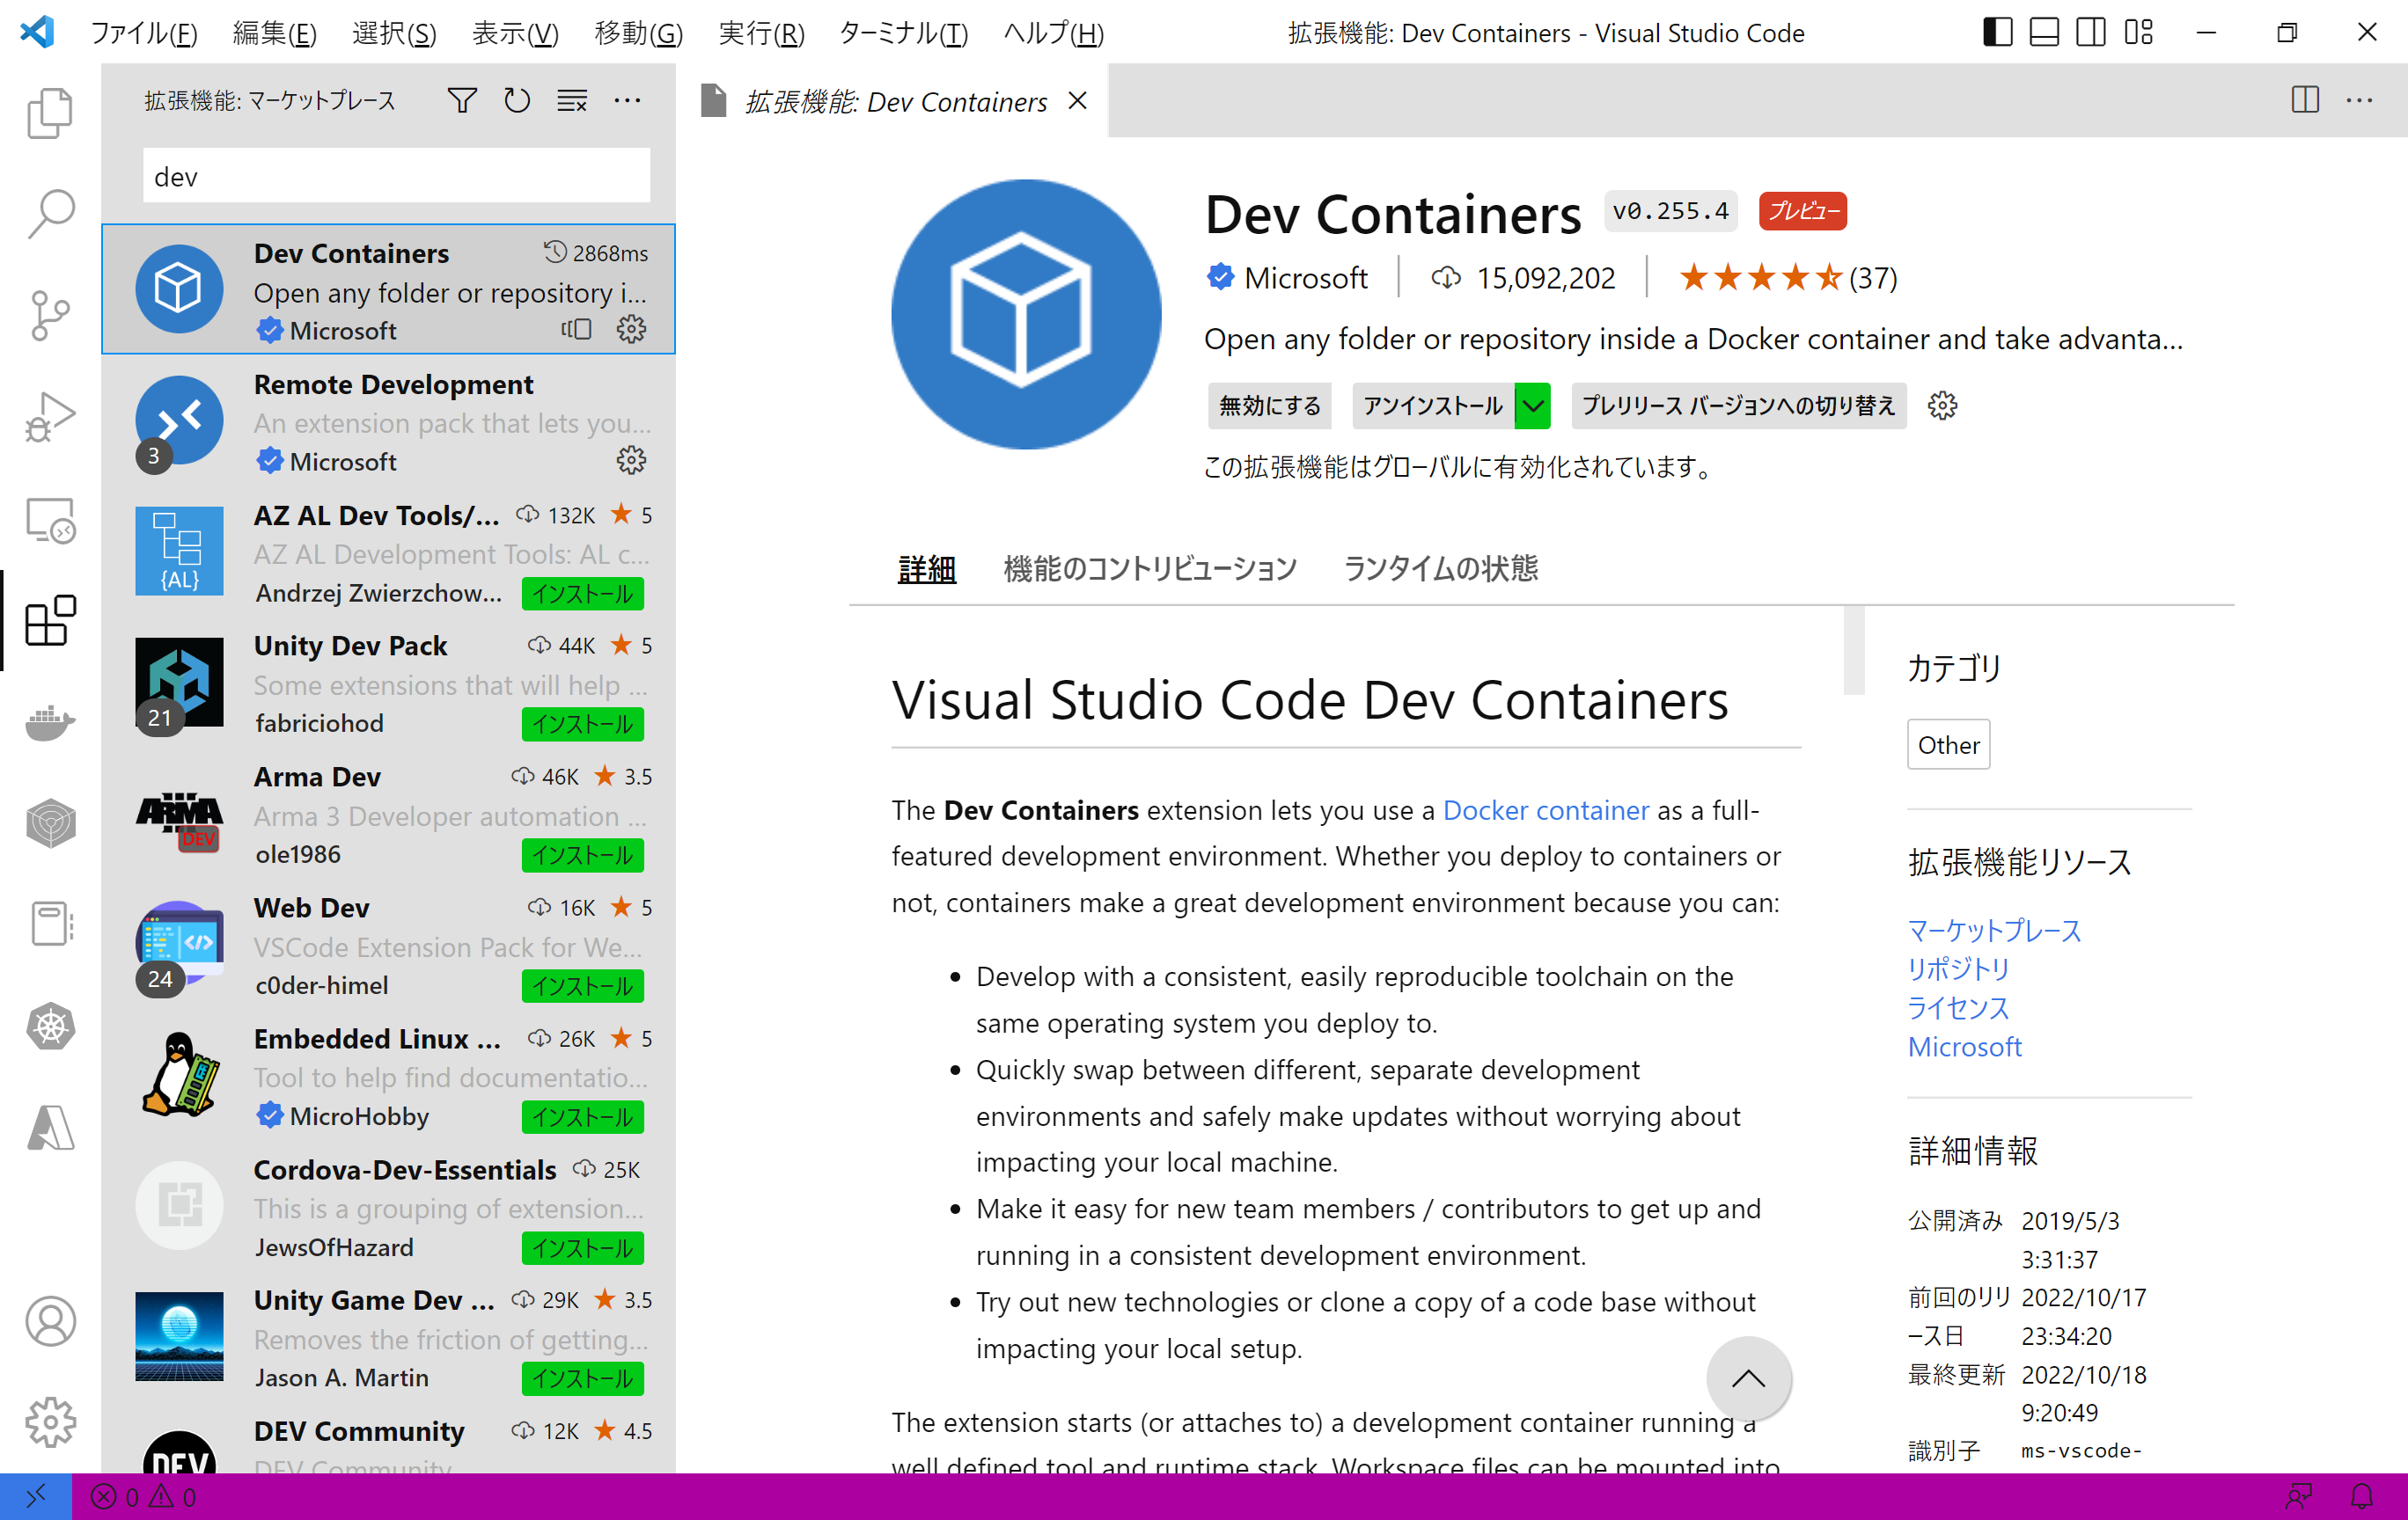Open the ターミナル menu

click(903, 33)
